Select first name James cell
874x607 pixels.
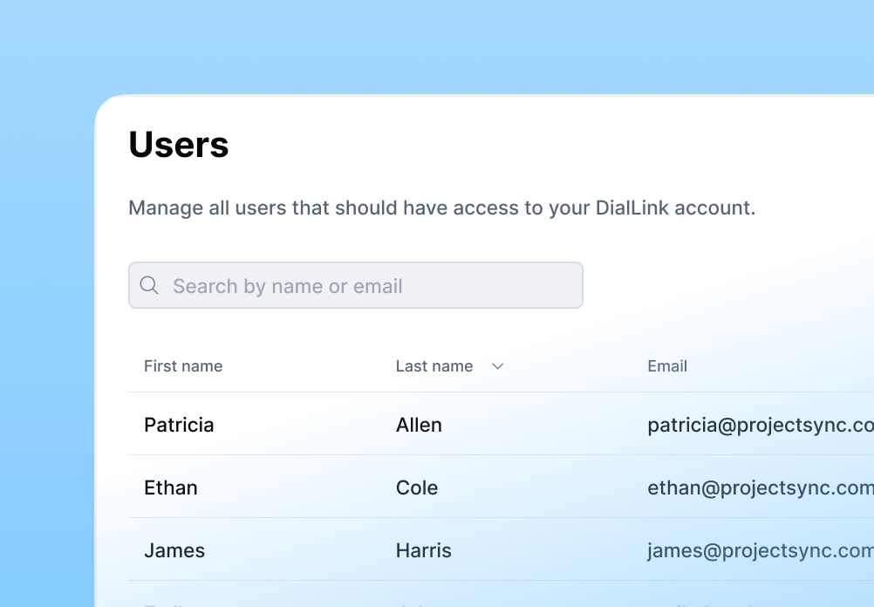click(174, 550)
